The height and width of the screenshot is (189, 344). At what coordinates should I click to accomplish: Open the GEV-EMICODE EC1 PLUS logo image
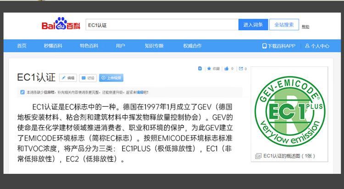click(x=290, y=112)
